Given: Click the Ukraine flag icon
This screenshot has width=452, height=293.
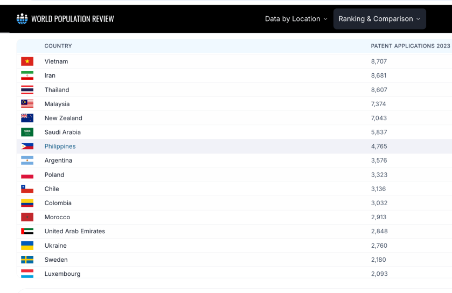Looking at the screenshot, I should pyautogui.click(x=27, y=246).
